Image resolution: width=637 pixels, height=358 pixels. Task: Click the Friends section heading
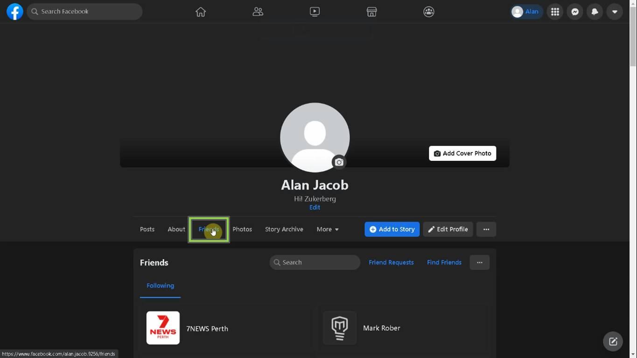tap(154, 262)
